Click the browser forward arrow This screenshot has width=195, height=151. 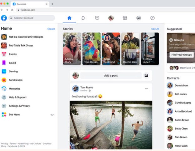click(x=7, y=10)
